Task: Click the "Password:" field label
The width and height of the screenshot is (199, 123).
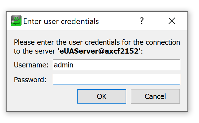Action: click(x=30, y=80)
